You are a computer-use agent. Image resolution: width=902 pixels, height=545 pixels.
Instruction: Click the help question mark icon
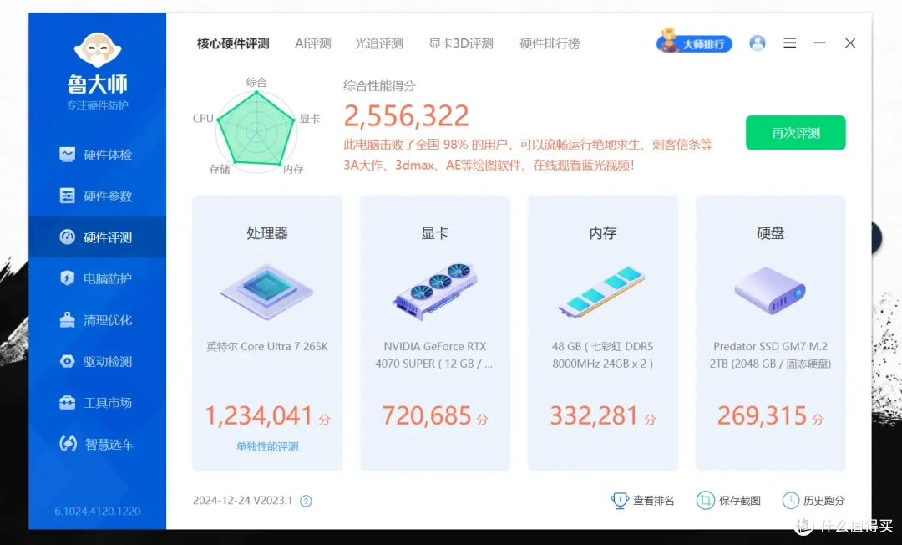(306, 501)
